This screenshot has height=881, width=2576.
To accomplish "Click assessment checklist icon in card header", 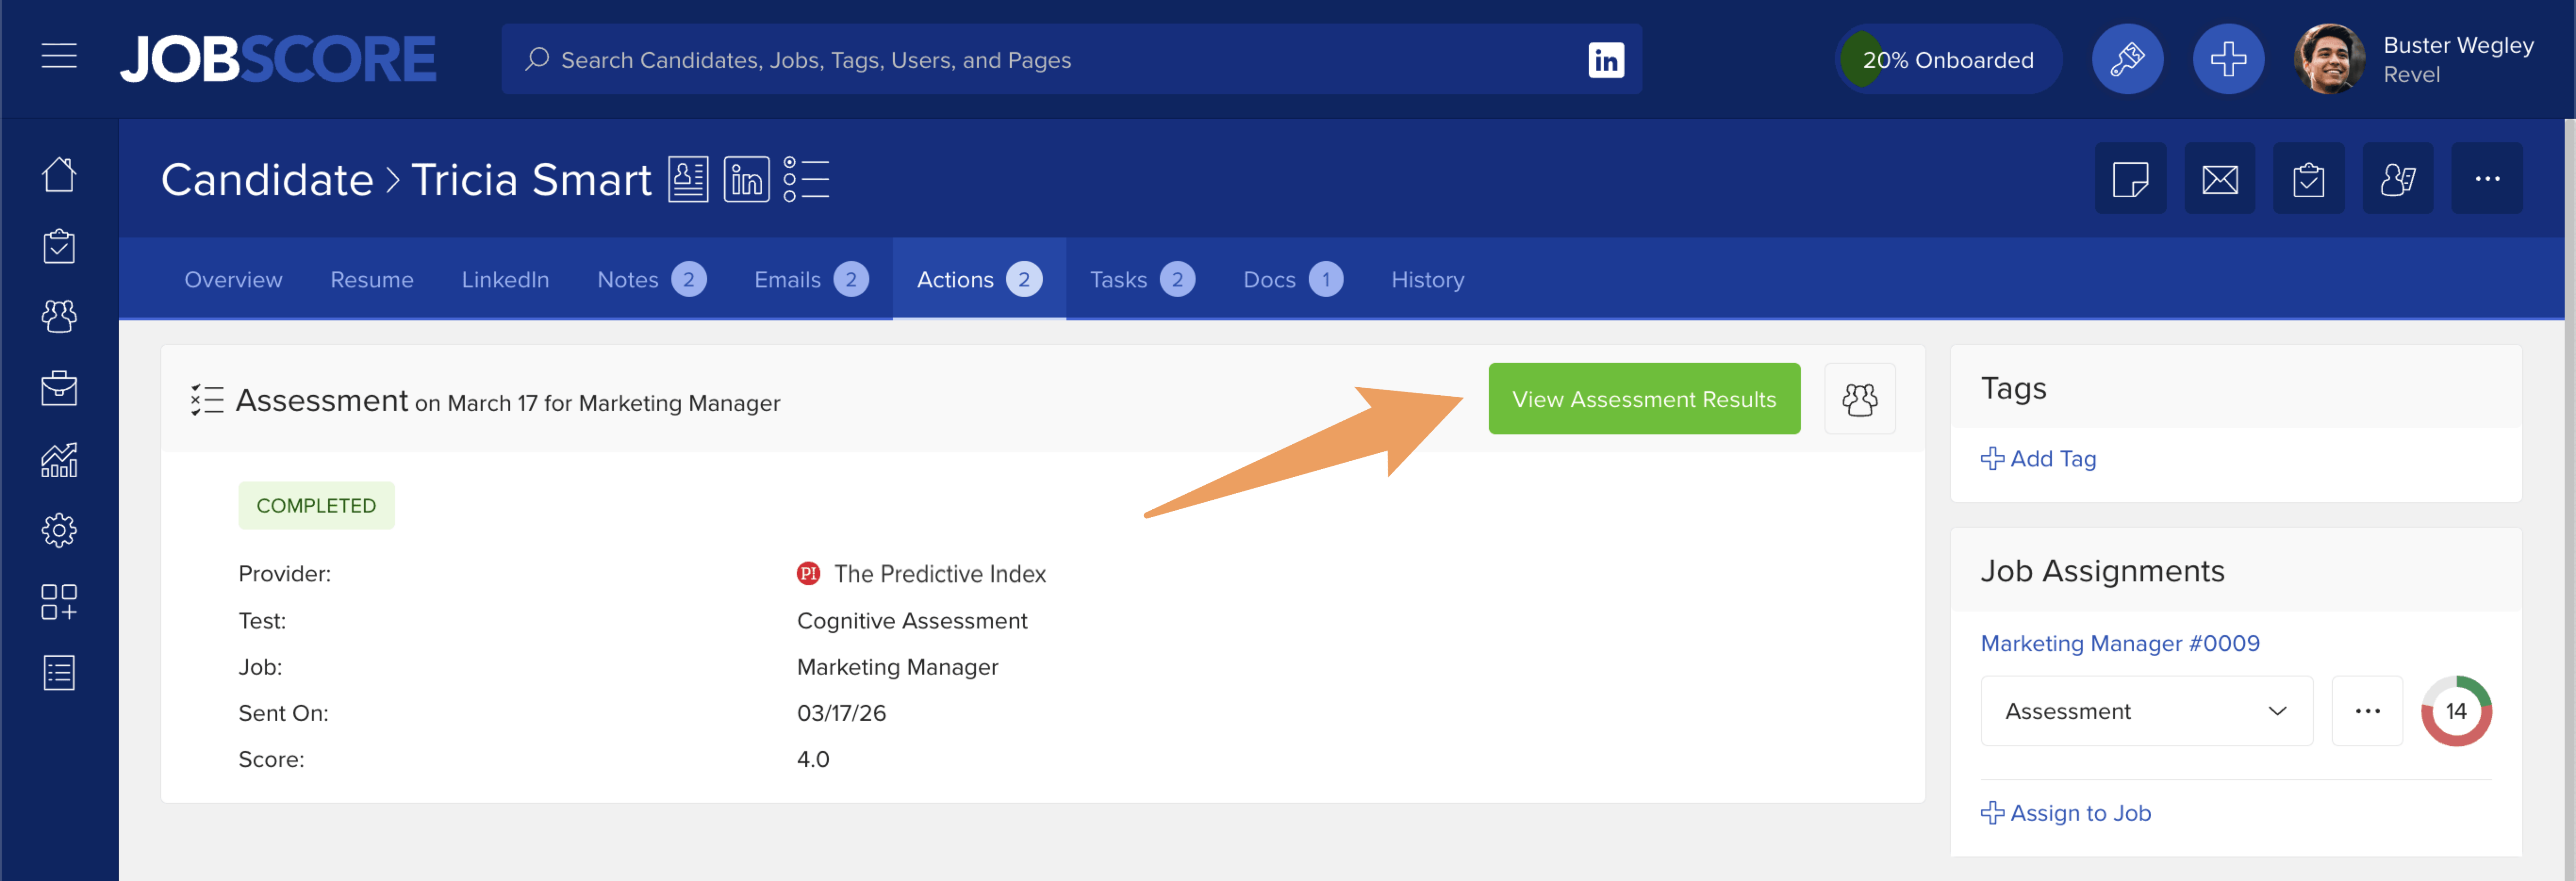I will pyautogui.click(x=207, y=400).
